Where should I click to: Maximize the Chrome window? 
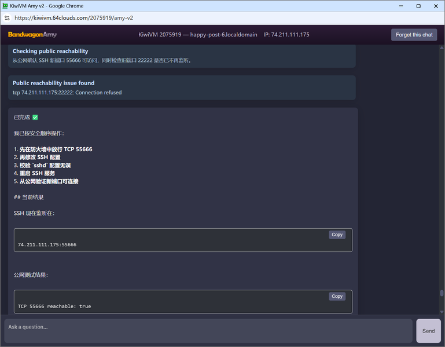point(418,6)
